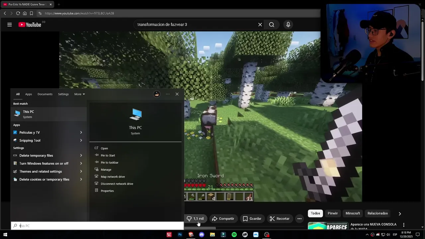The height and width of the screenshot is (239, 425).
Task: Go back in the browser history
Action: [x=5, y=13]
